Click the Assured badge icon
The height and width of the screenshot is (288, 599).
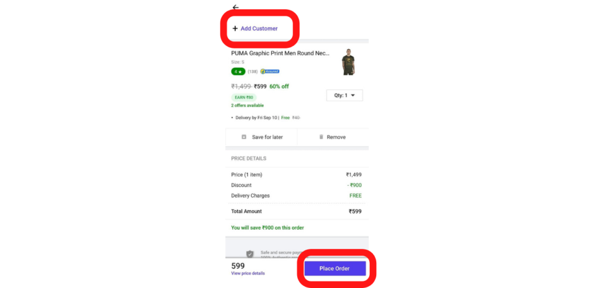(x=270, y=71)
